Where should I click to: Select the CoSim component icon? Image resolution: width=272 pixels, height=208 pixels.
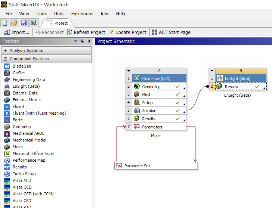(x=7, y=73)
